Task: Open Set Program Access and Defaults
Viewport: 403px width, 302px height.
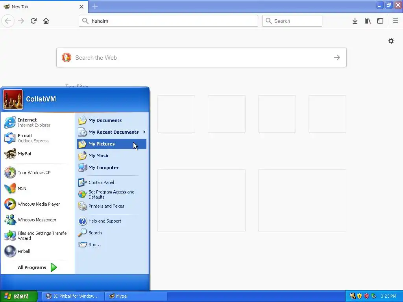Action: (112, 194)
